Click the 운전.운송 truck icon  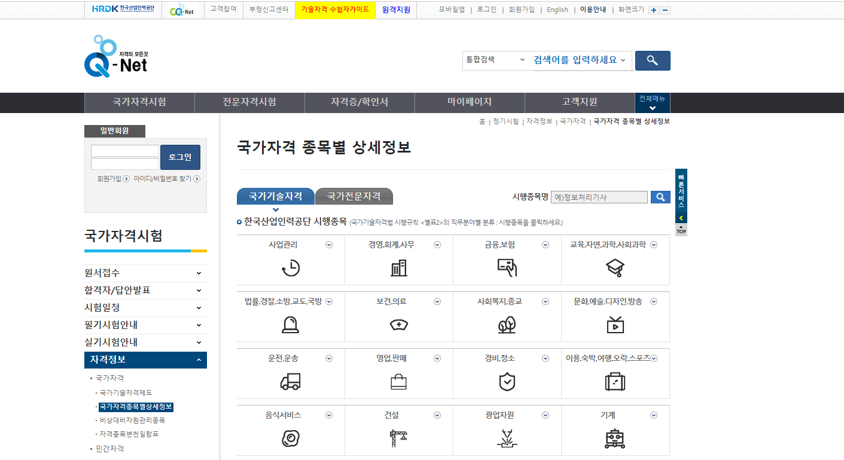(291, 381)
